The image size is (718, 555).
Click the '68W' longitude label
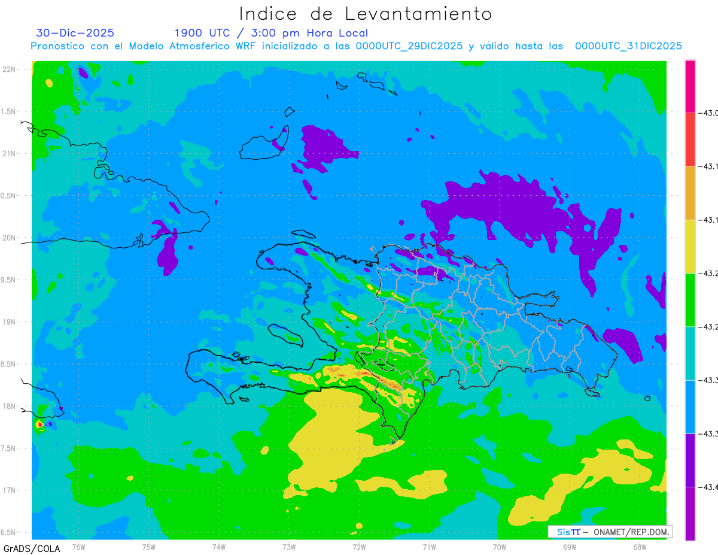[640, 547]
